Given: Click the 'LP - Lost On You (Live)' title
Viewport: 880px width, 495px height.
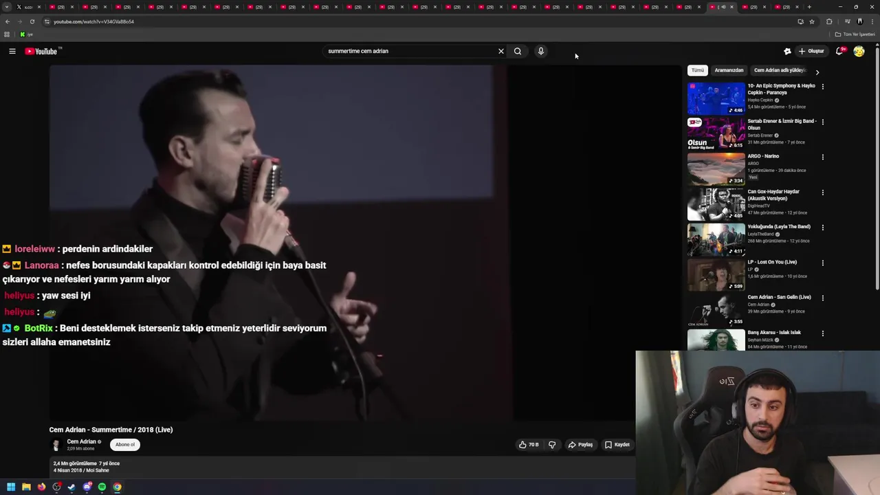Looking at the screenshot, I should coord(772,262).
